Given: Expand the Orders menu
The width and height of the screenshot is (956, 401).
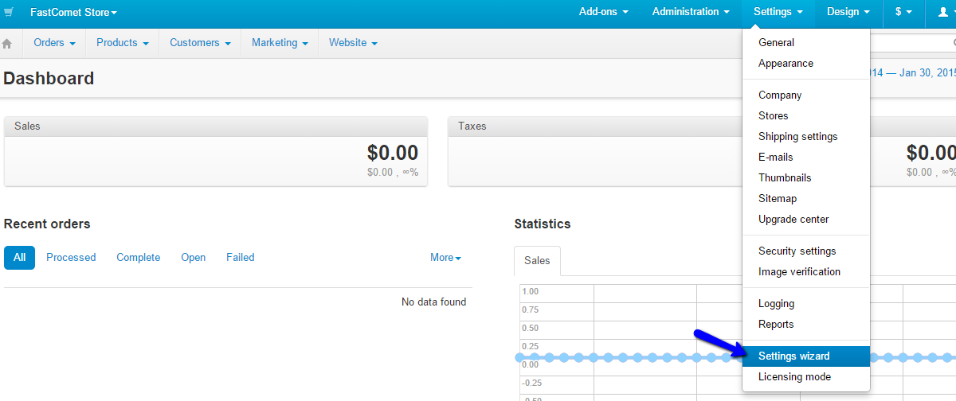Looking at the screenshot, I should click(54, 43).
